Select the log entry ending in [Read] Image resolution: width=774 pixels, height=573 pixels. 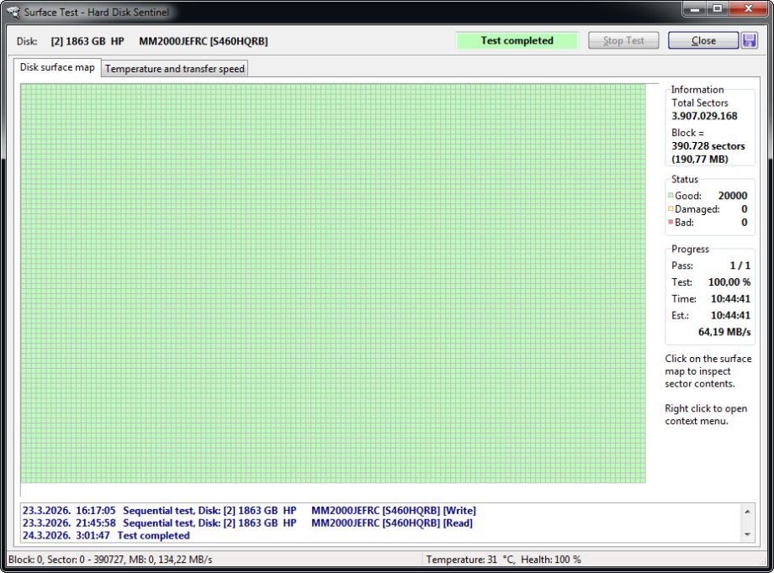247,523
